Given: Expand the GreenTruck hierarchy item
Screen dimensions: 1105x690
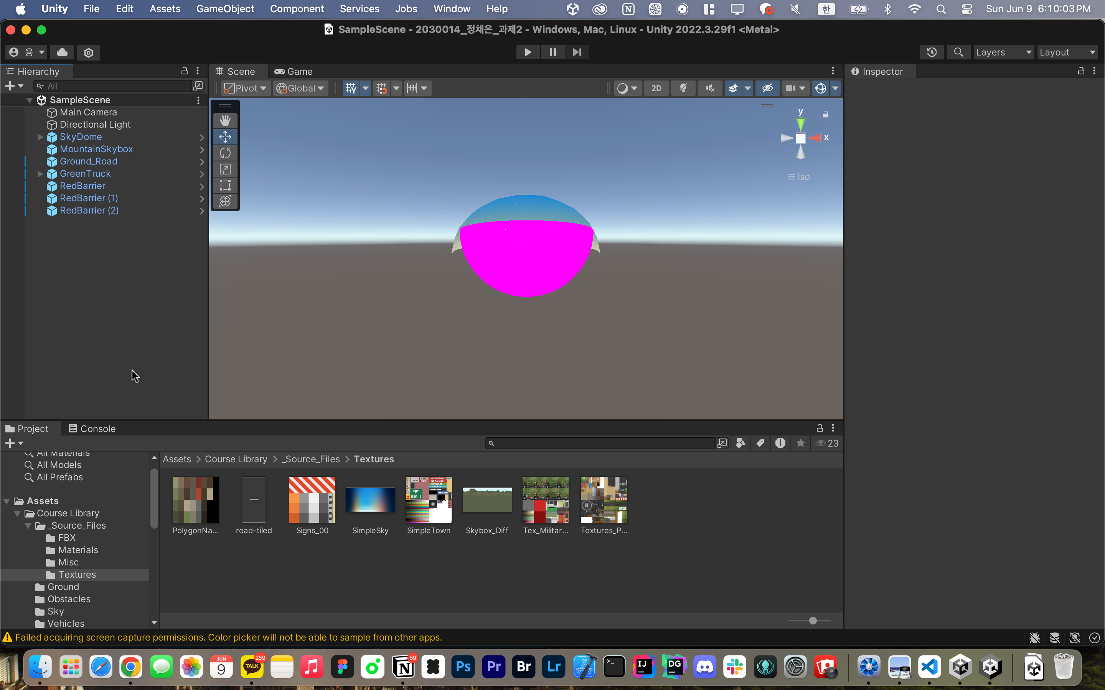Looking at the screenshot, I should [40, 173].
